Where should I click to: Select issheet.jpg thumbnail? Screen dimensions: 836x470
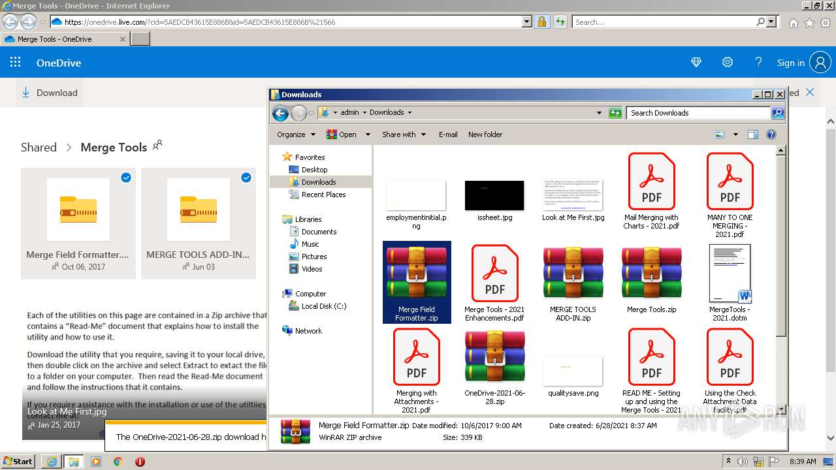[x=494, y=200]
